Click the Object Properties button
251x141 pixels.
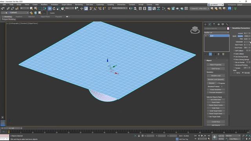click(x=216, y=65)
